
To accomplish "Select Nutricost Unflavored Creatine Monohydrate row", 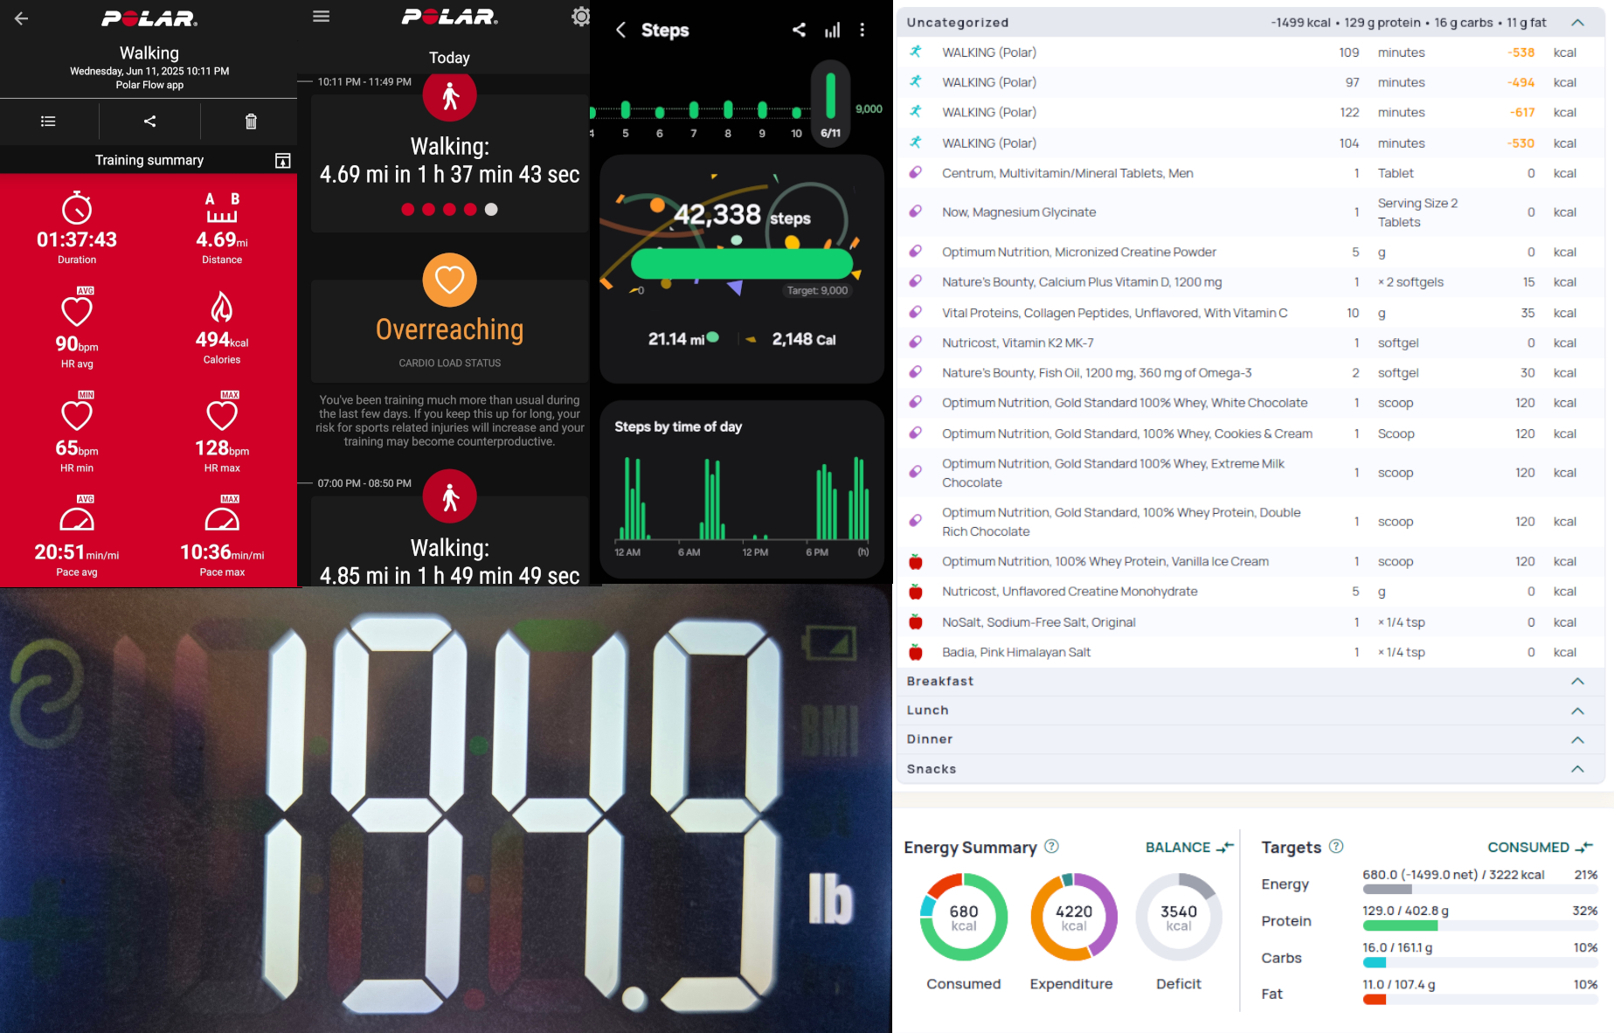I will (x=1250, y=592).
